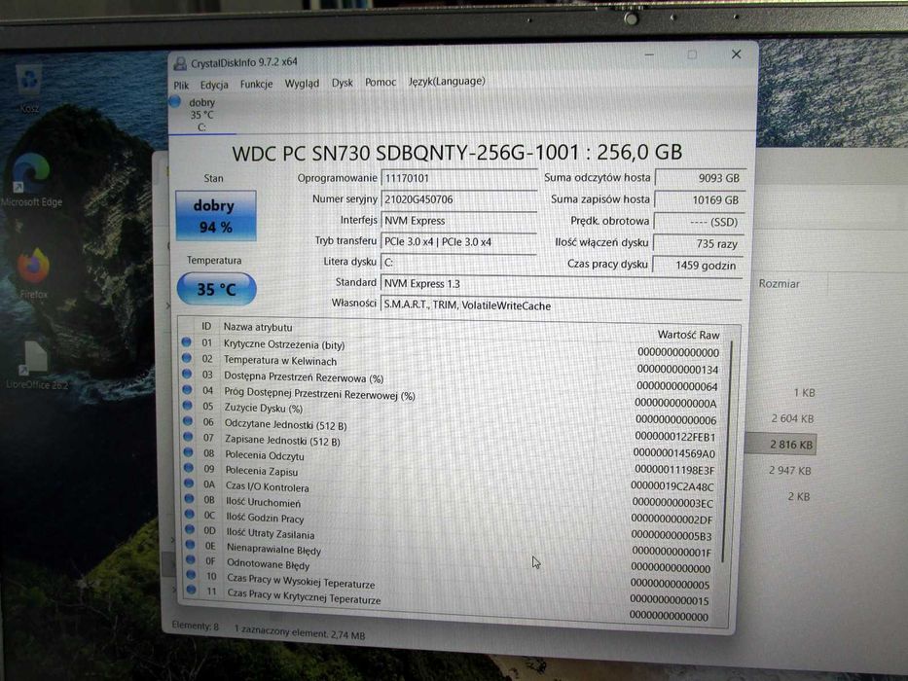Click the CrystalDiskInfo title bar icon
The height and width of the screenshot is (681, 908).
tap(180, 63)
